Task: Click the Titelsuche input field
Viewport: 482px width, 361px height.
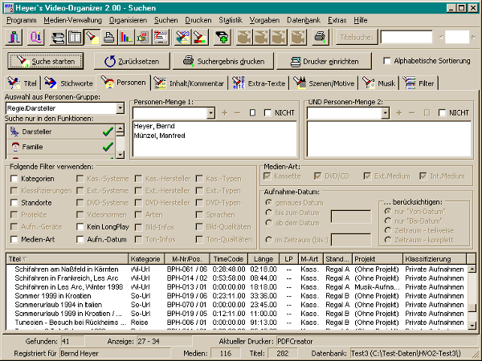Action: click(406, 37)
